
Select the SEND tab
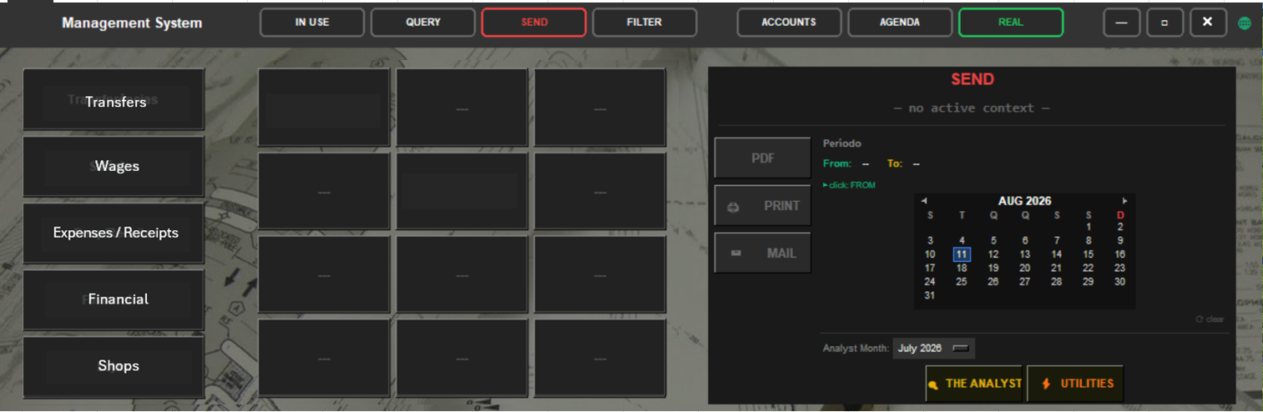coord(534,23)
